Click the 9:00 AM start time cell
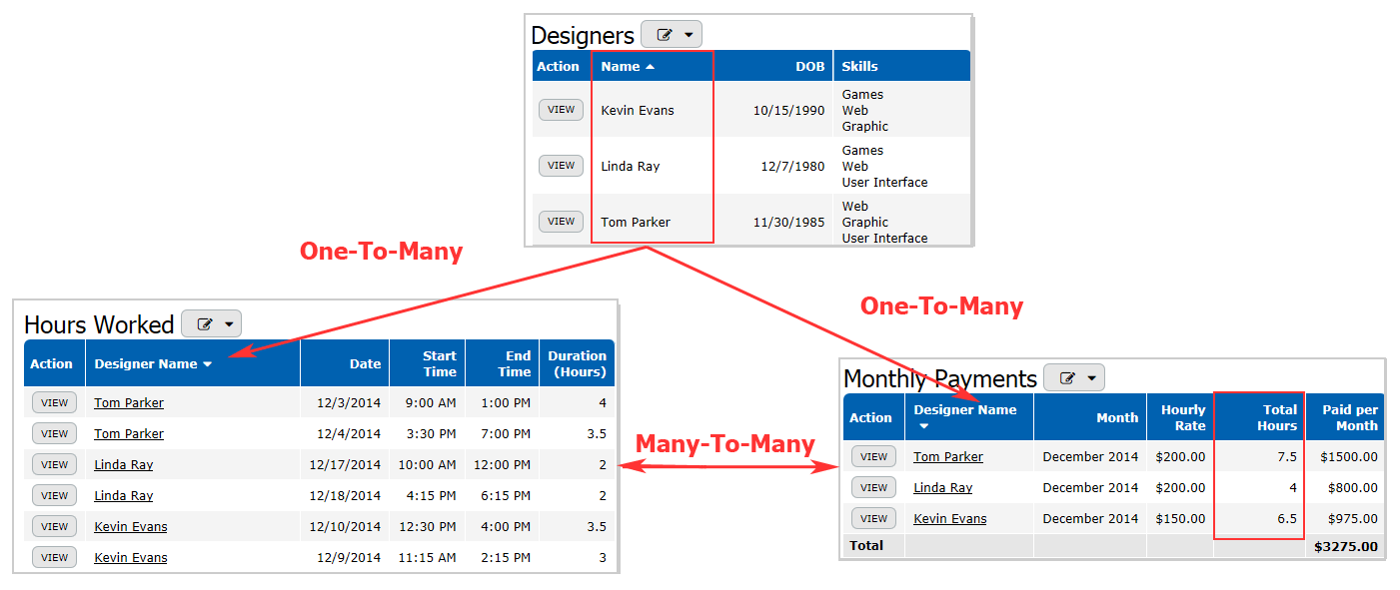This screenshot has width=1400, height=590. [430, 402]
